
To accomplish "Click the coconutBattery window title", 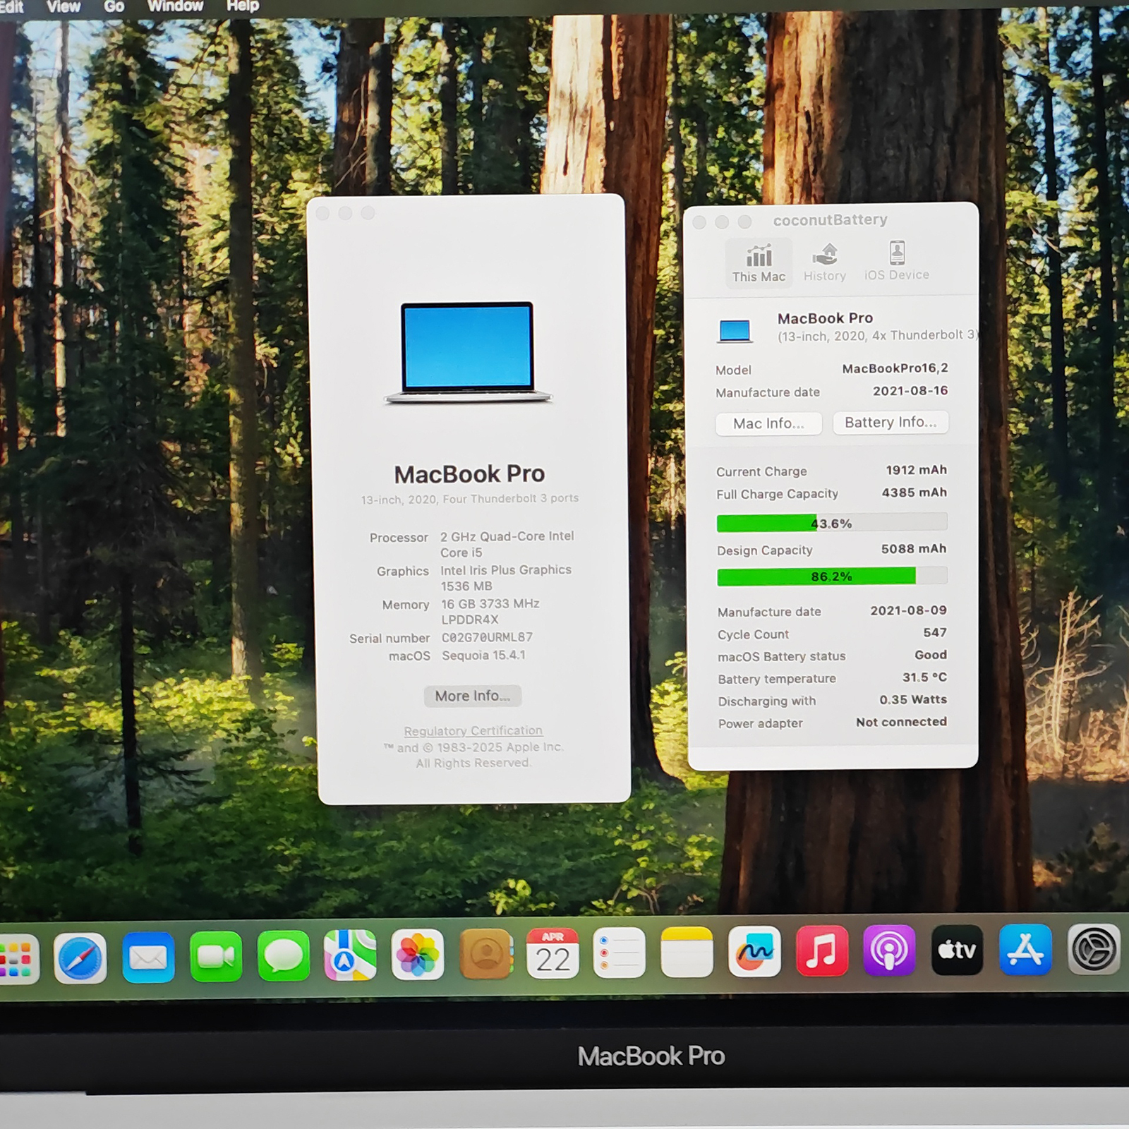I will (830, 220).
